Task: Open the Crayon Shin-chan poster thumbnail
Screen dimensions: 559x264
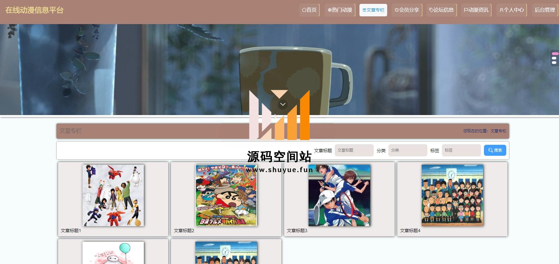Action: tap(226, 195)
